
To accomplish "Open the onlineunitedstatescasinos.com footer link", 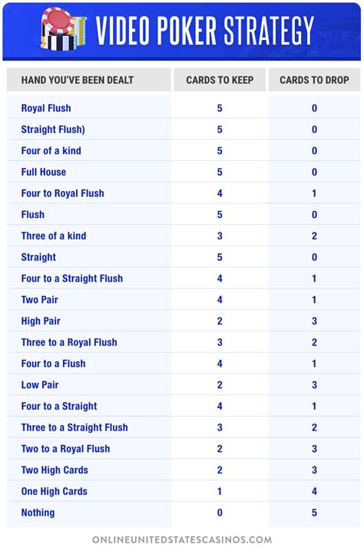I will pos(182,540).
